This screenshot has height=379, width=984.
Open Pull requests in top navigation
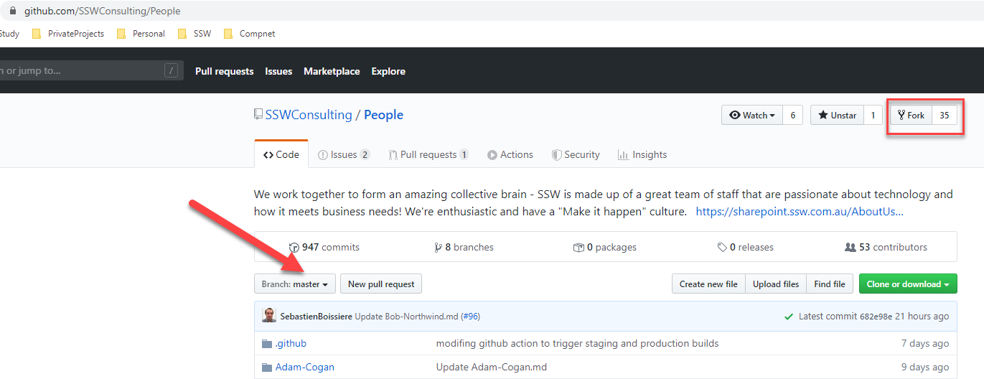click(x=225, y=71)
